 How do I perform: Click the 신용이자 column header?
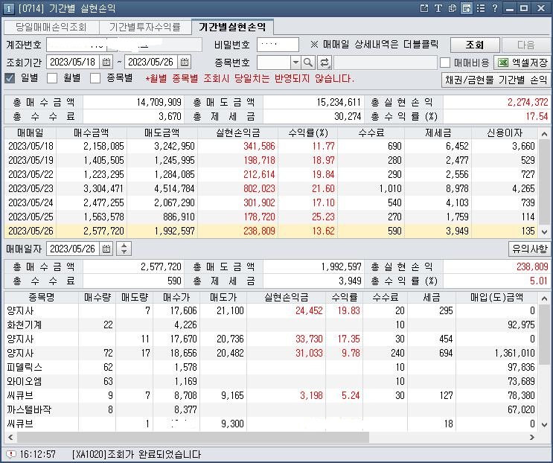click(505, 132)
